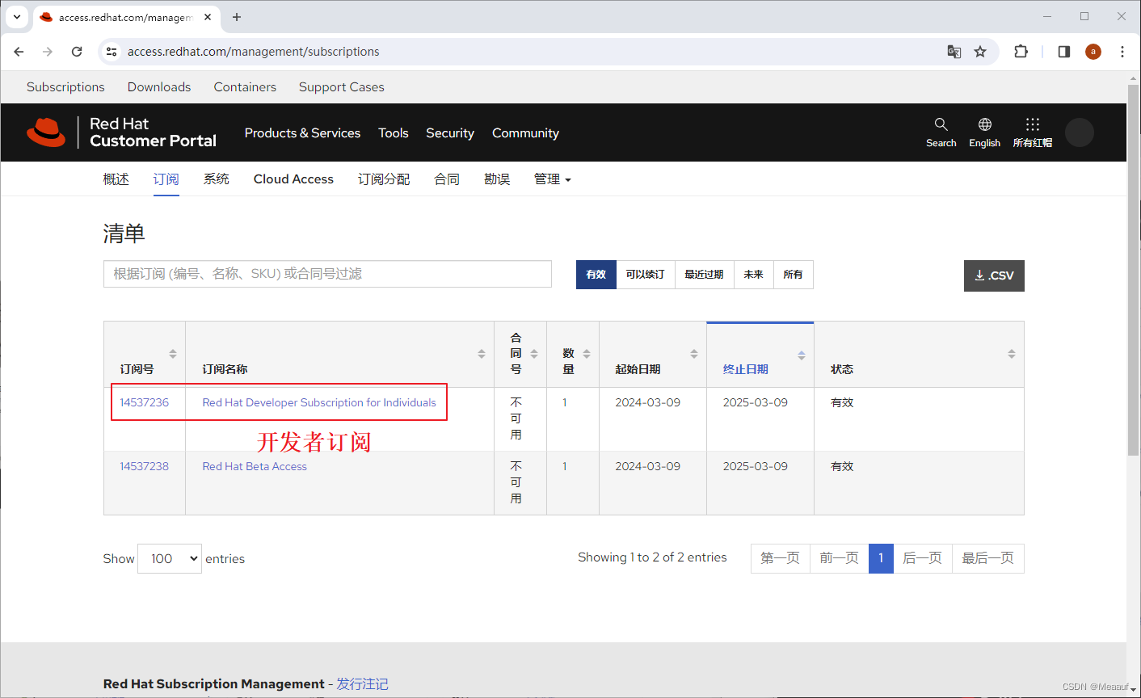This screenshot has height=698, width=1141.
Task: Click the user avatar circle in header
Action: 1079,132
